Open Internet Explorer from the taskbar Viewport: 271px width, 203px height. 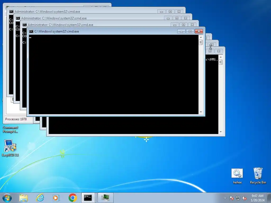[x=40, y=198]
